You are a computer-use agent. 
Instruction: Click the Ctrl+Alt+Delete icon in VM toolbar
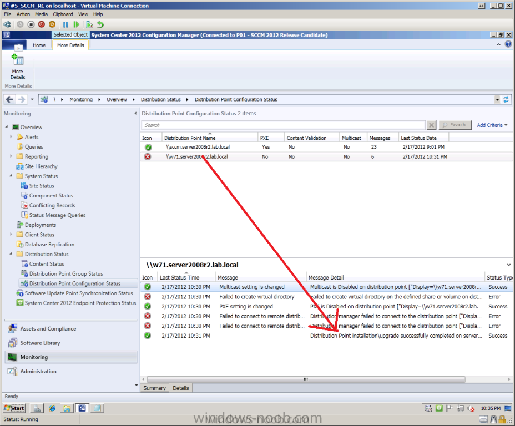pyautogui.click(x=7, y=24)
